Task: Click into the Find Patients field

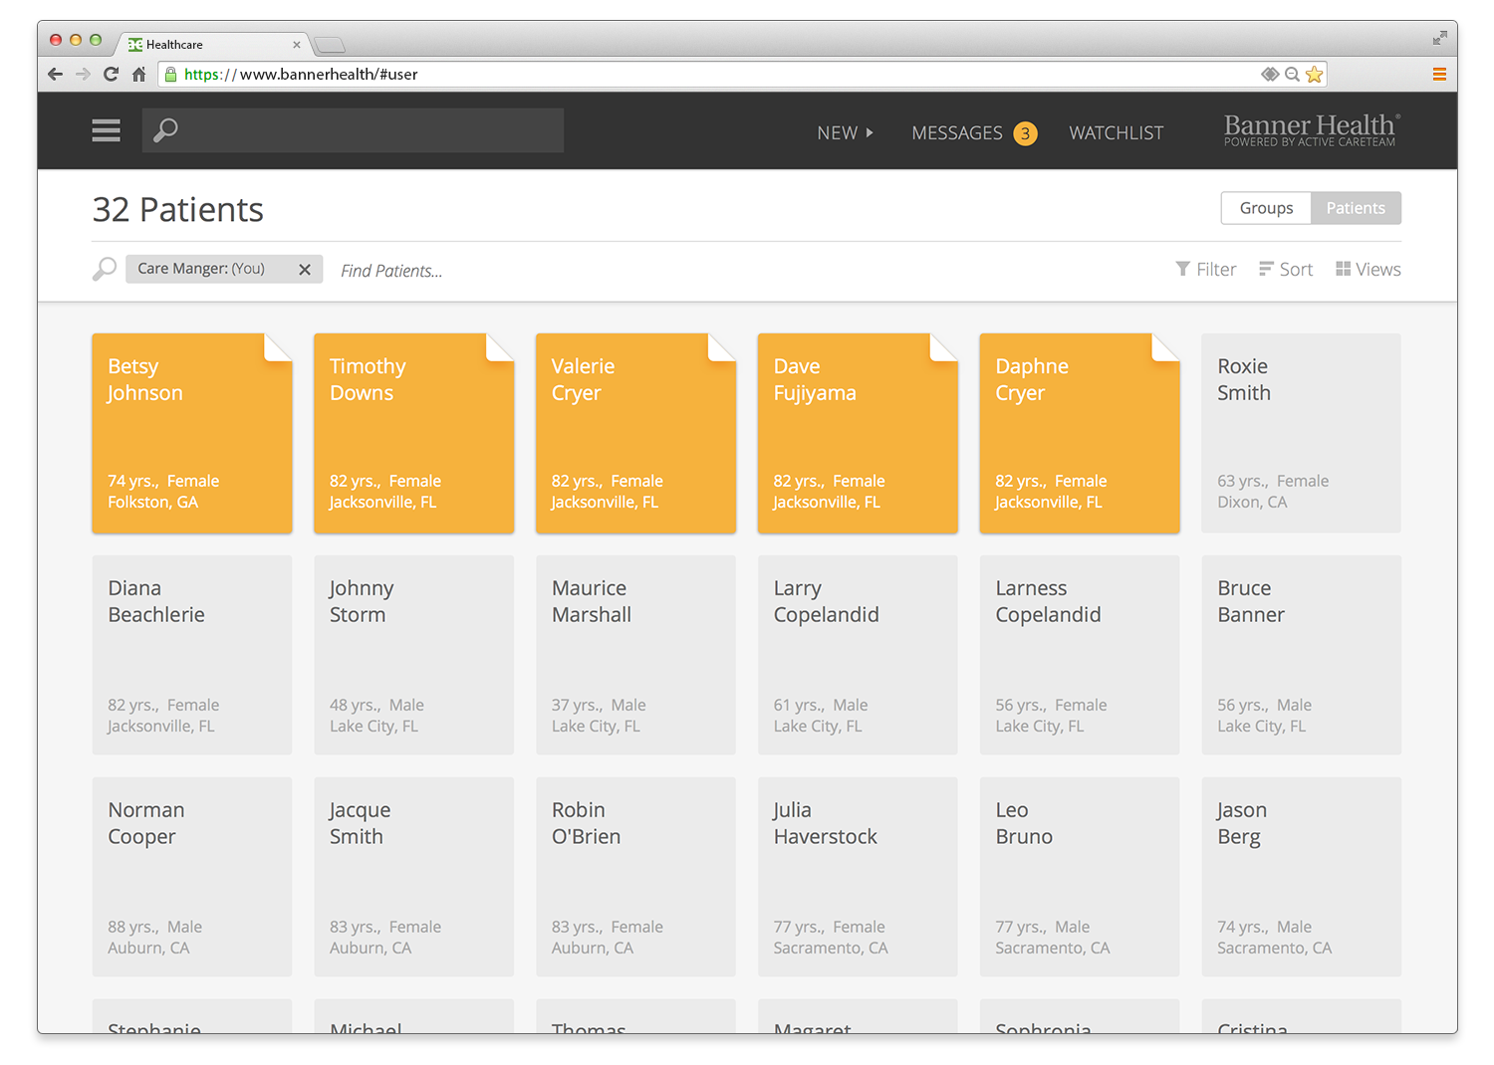Action: 390,270
